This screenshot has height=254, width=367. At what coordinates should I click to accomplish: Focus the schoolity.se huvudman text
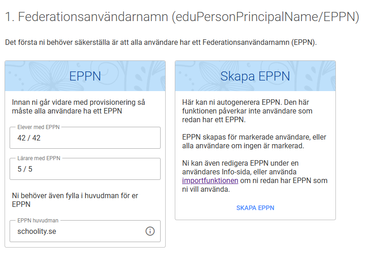pos(37,231)
